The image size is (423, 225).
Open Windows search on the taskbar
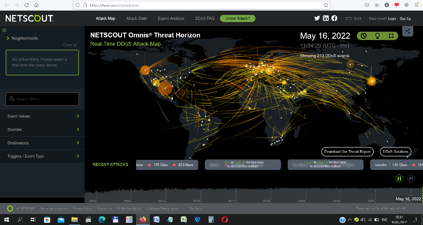click(20, 220)
